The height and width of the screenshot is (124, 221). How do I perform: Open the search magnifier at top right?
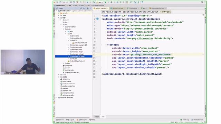click(202, 2)
